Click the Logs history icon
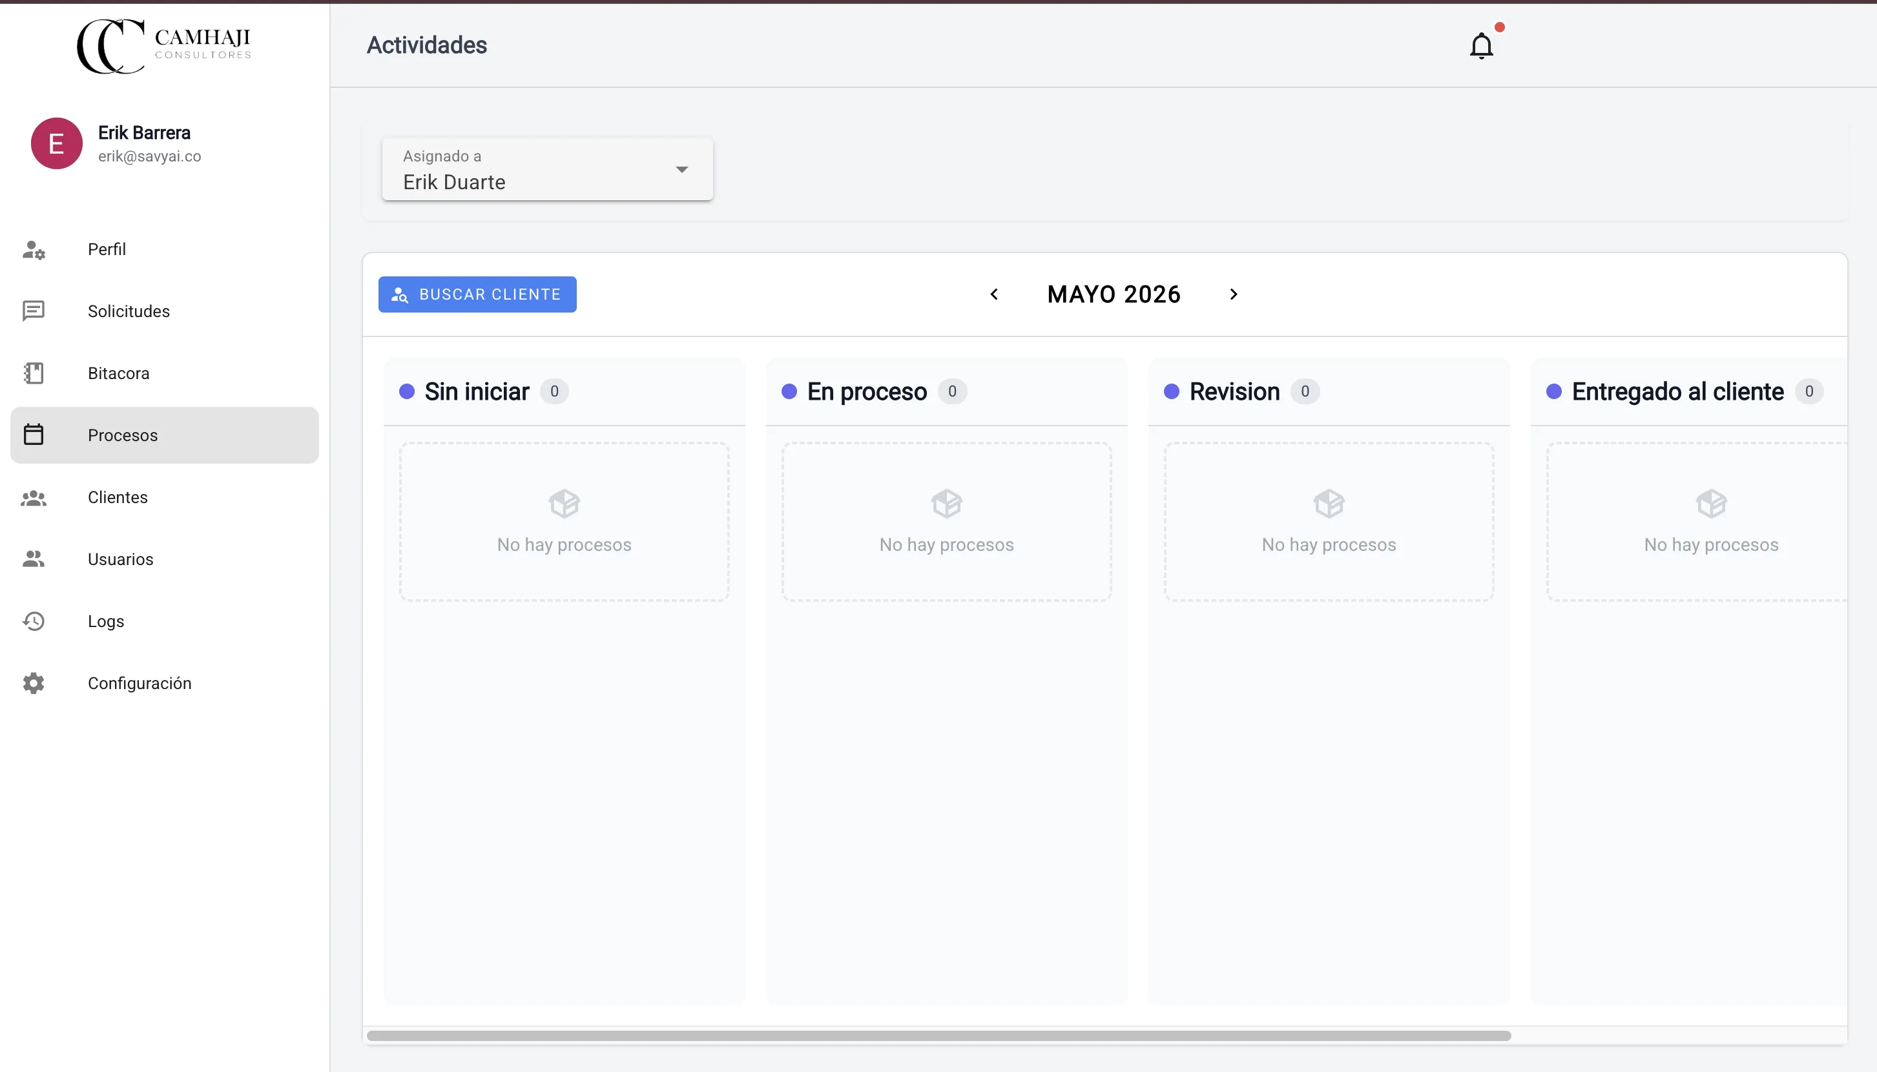This screenshot has width=1877, height=1072. click(x=34, y=621)
